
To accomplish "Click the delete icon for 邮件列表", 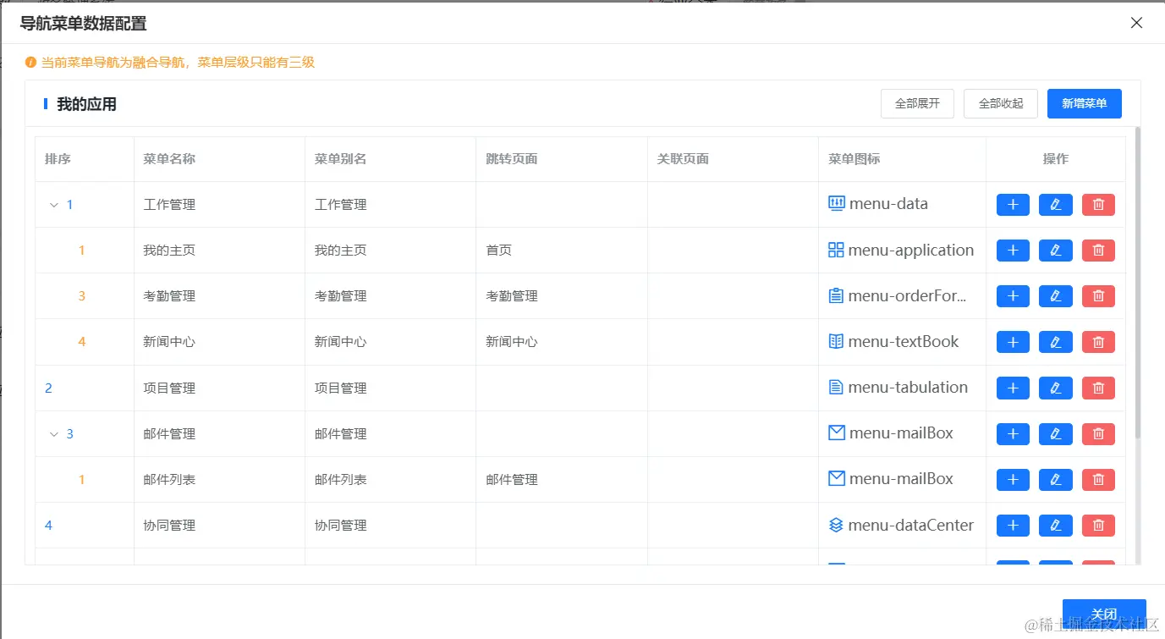I will (x=1097, y=479).
